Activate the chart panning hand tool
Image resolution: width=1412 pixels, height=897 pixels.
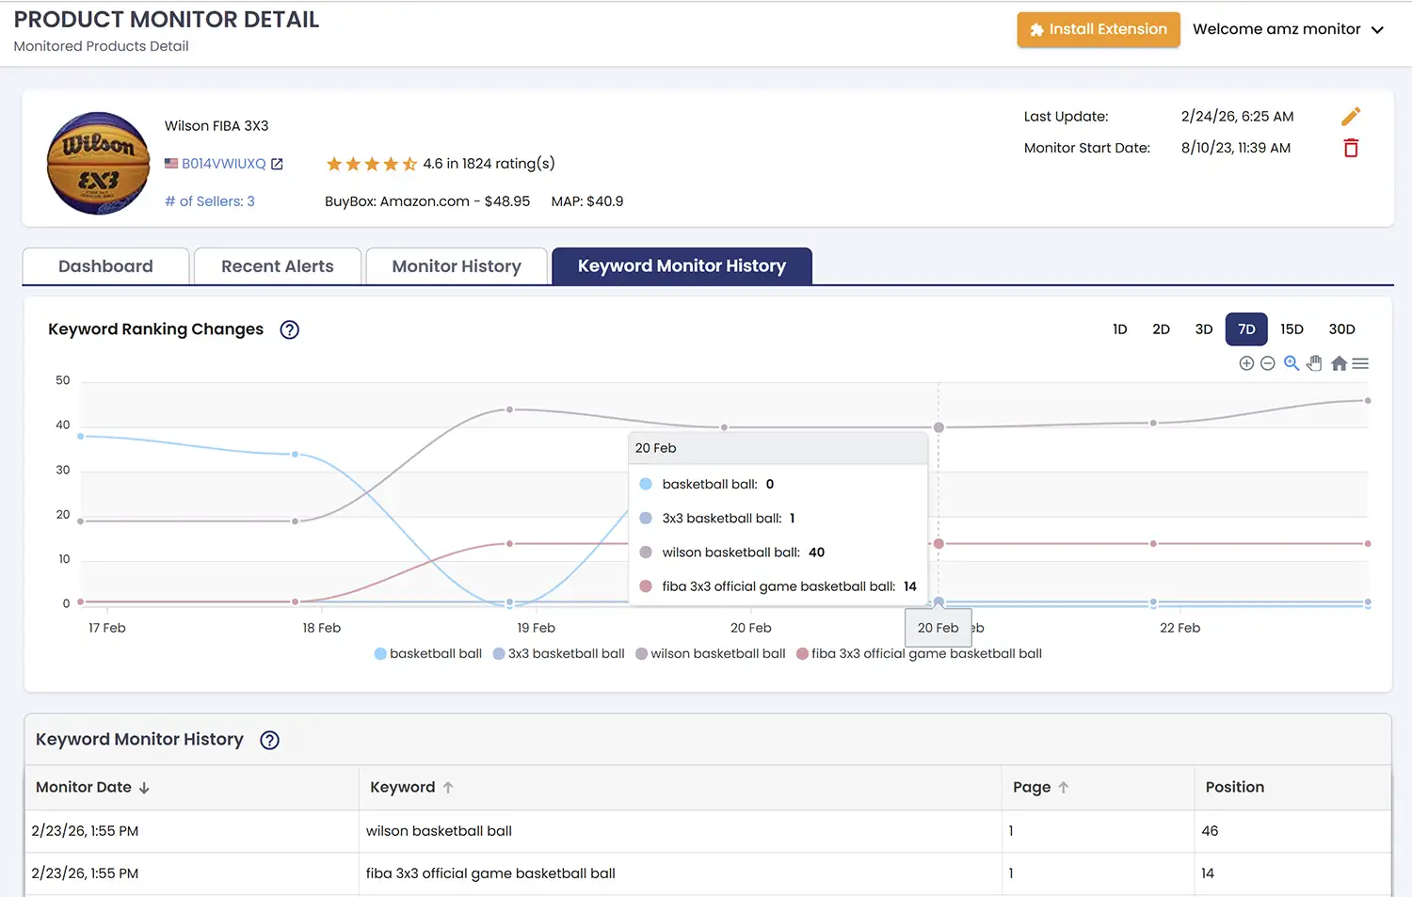click(1314, 363)
